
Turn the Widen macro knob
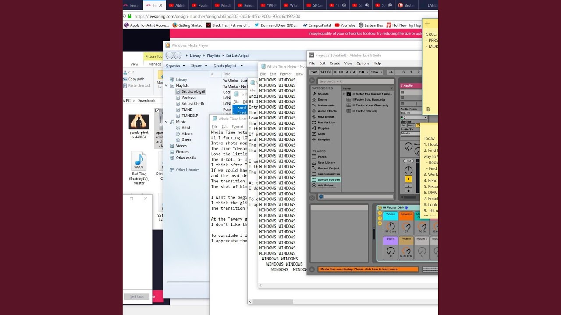[x=390, y=225]
